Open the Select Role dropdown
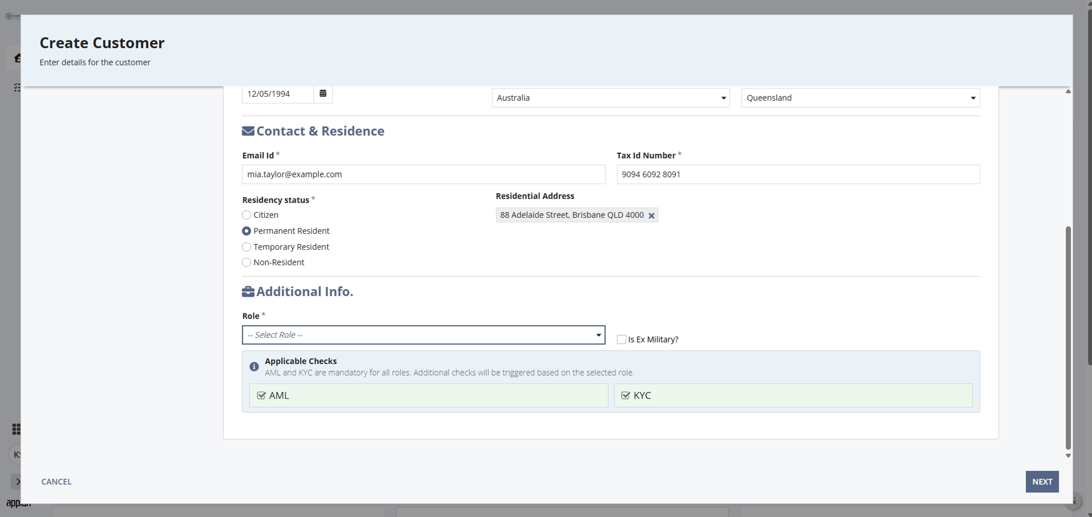This screenshot has width=1092, height=517. tap(423, 335)
